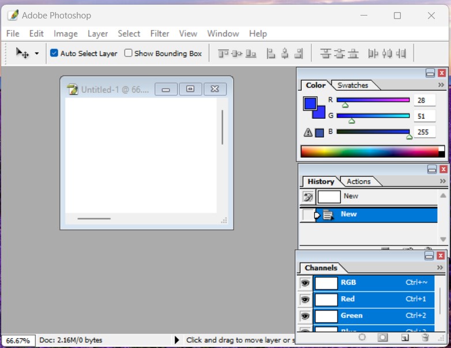Screen dimensions: 451x348
Task: Click the align top edges icon
Action: (x=223, y=54)
